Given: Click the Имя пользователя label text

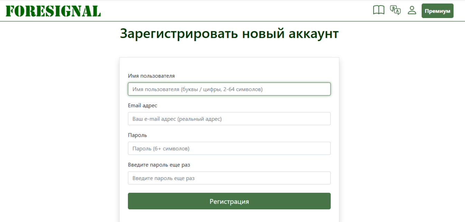Looking at the screenshot, I should coord(151,76).
